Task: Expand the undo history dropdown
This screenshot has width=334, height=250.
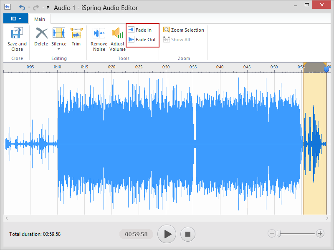Action: click(x=29, y=7)
